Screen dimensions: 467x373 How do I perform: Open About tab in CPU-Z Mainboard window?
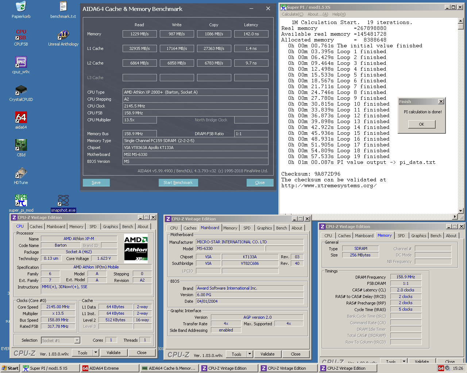coord(297,228)
